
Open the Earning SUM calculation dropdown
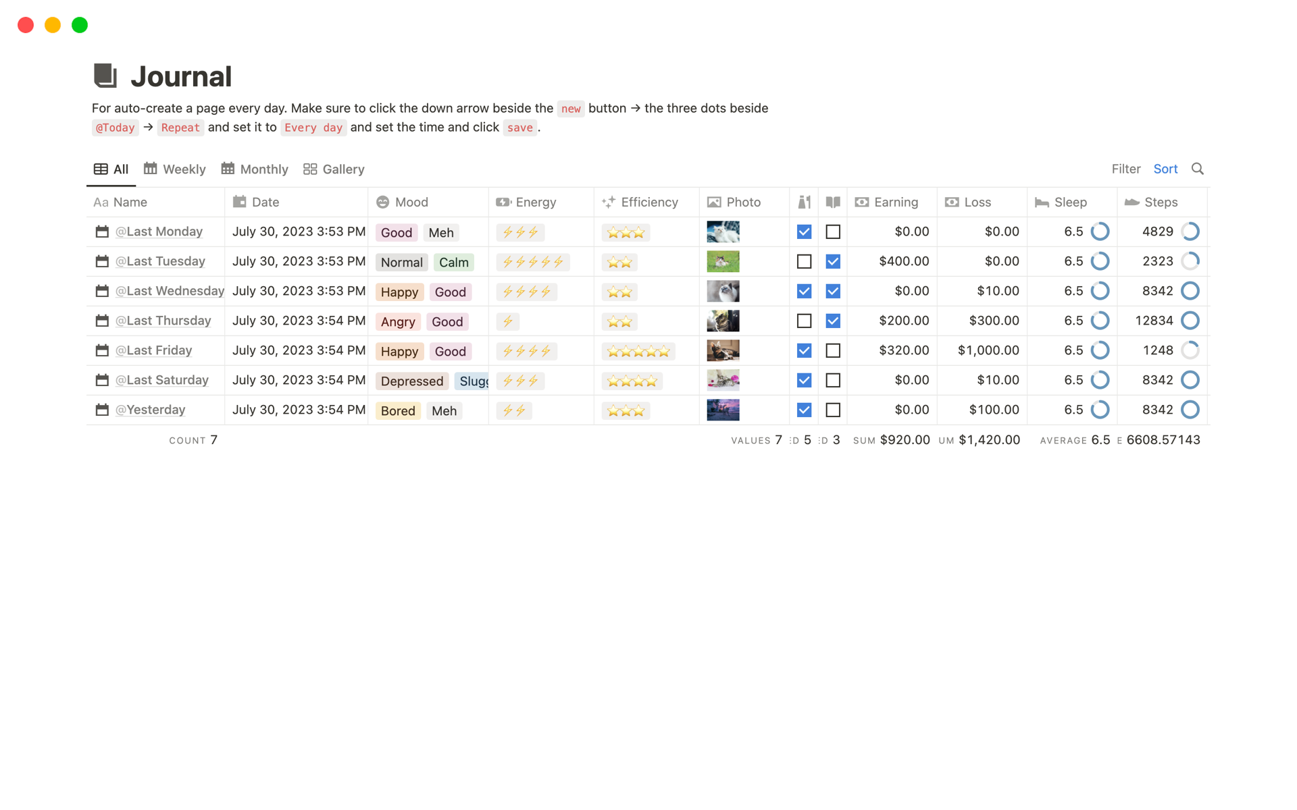[x=892, y=440]
